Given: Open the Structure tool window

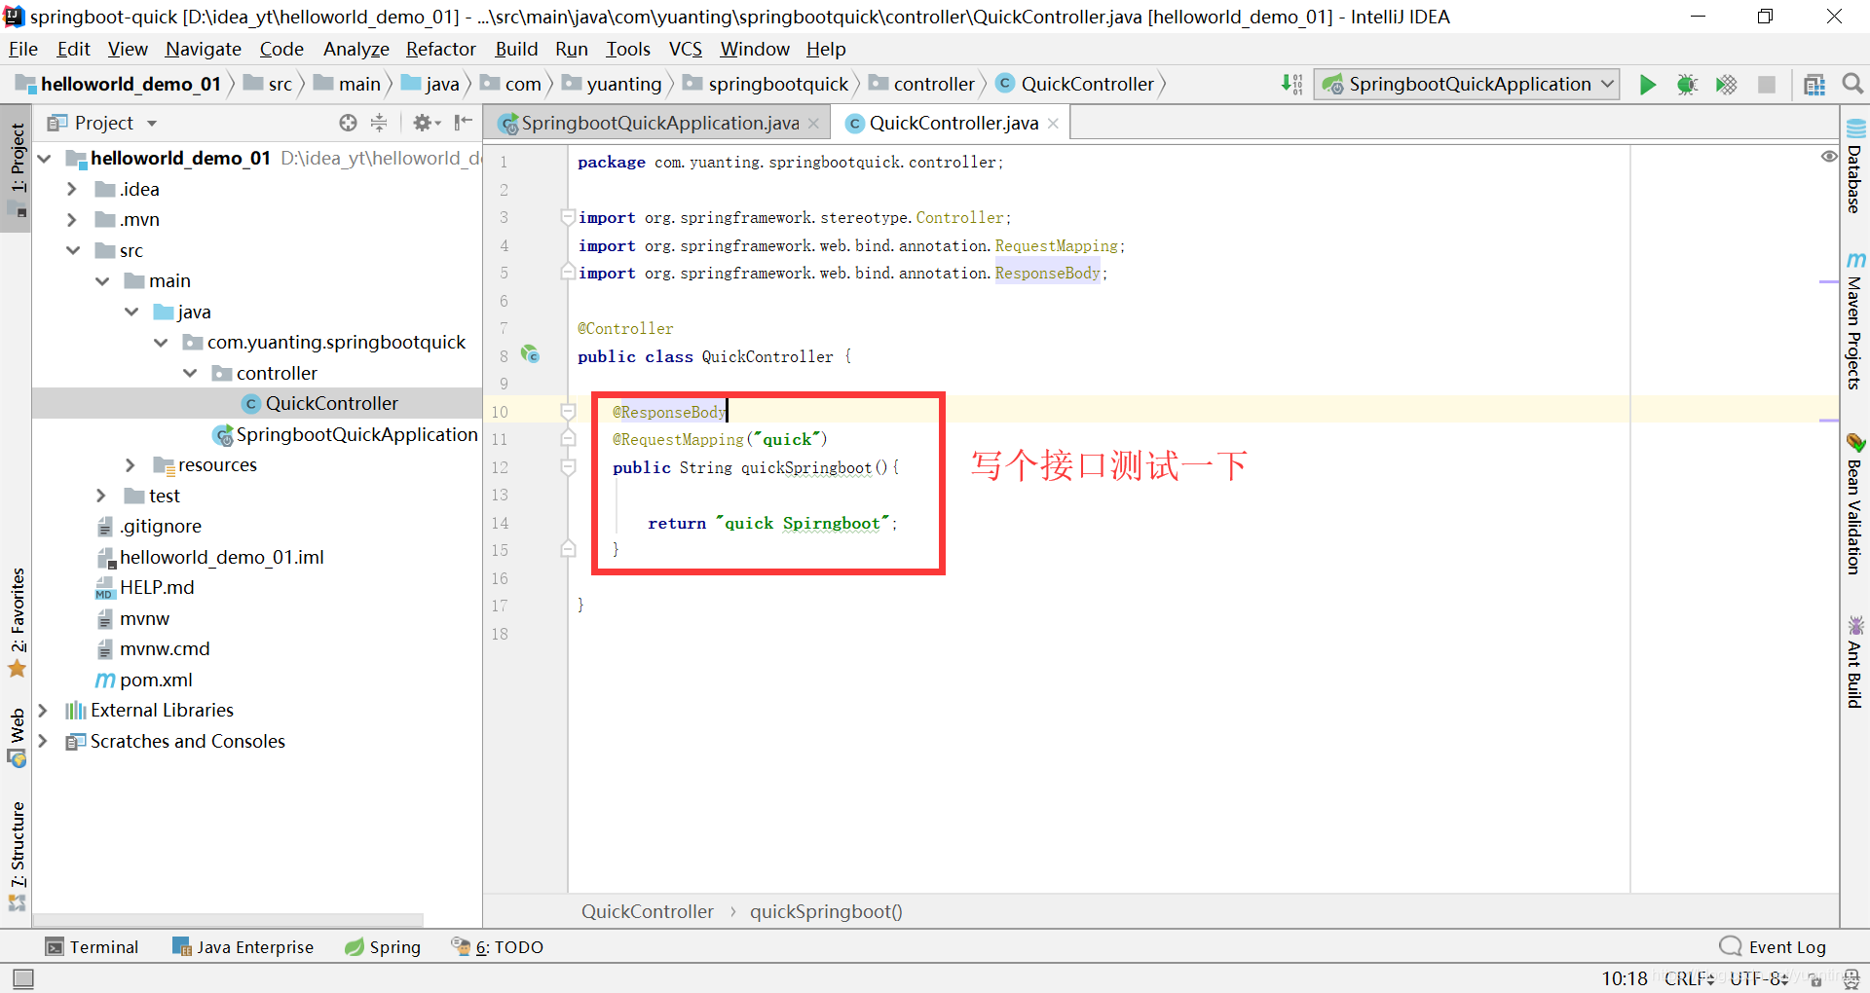Looking at the screenshot, I should pos(18,857).
